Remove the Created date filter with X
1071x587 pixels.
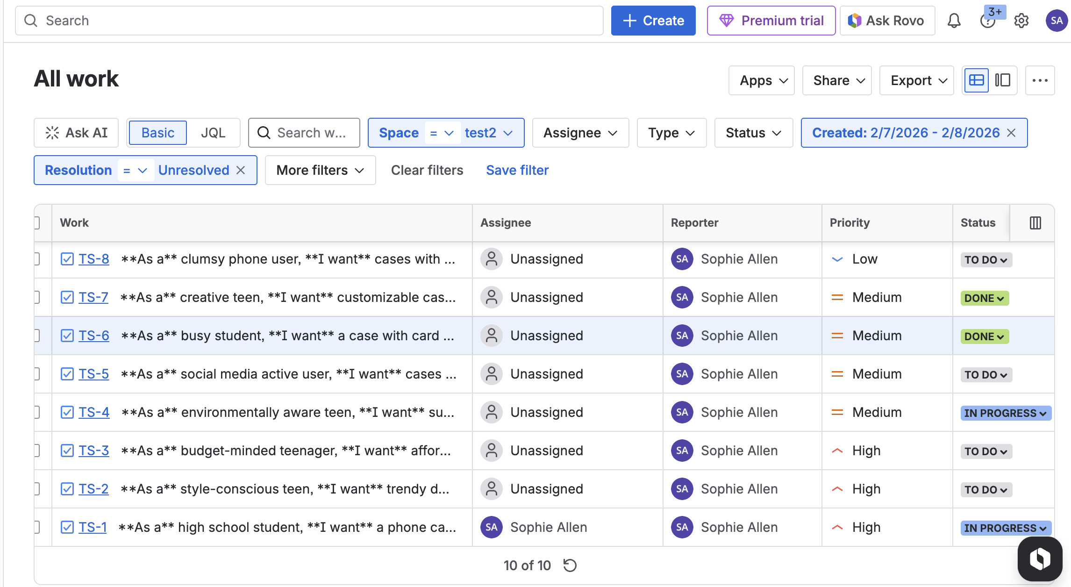pos(1011,133)
